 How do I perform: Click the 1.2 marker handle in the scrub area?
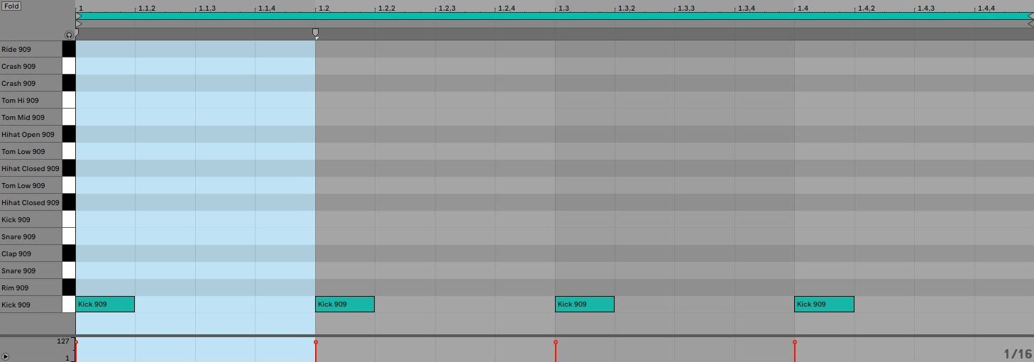click(316, 33)
